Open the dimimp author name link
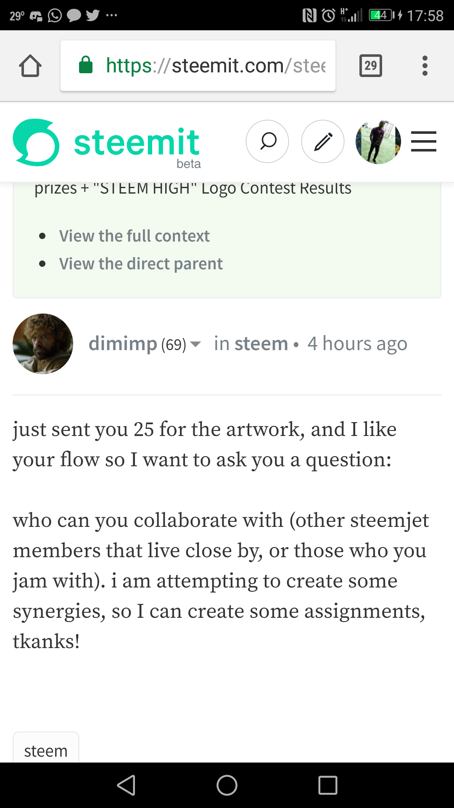Screen dimensions: 454x808 123,344
